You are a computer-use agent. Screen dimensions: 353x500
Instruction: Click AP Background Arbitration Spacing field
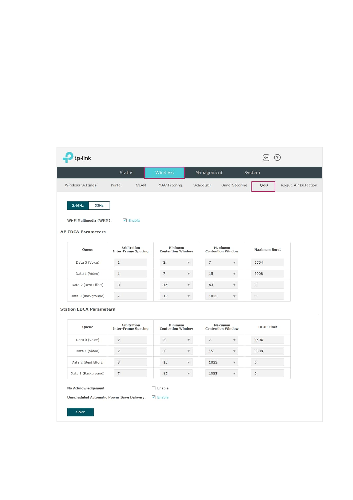tap(130, 296)
